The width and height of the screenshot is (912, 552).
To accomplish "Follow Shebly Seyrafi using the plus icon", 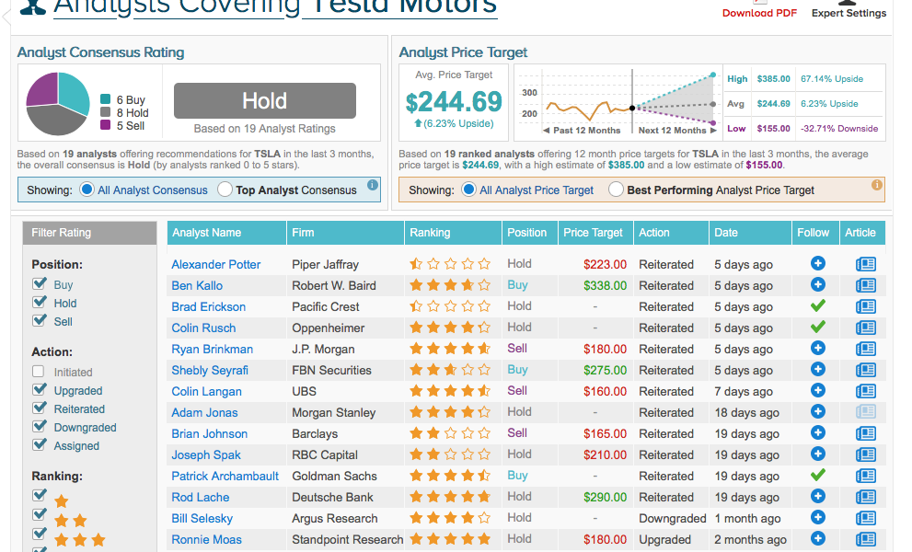I will [818, 369].
